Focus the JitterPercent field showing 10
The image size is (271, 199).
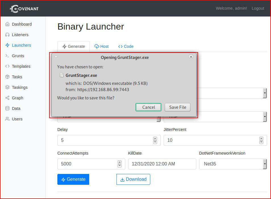click(x=215, y=140)
